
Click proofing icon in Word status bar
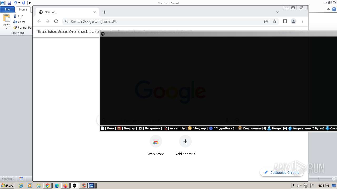21,179
